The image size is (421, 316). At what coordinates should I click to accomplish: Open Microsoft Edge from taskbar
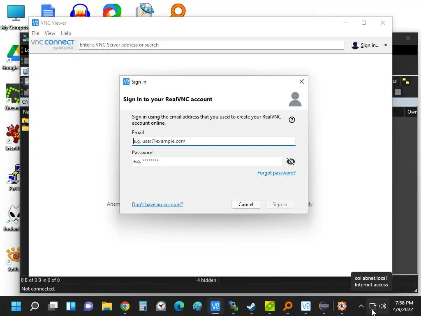pyautogui.click(x=179, y=306)
